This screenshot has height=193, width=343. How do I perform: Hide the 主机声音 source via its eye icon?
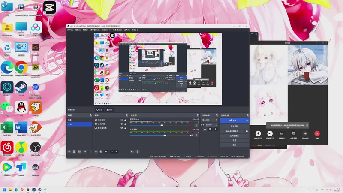(x=122, y=124)
